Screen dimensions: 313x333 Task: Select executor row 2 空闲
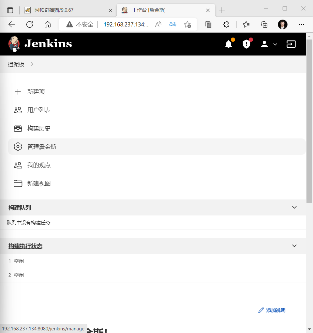coord(153,275)
